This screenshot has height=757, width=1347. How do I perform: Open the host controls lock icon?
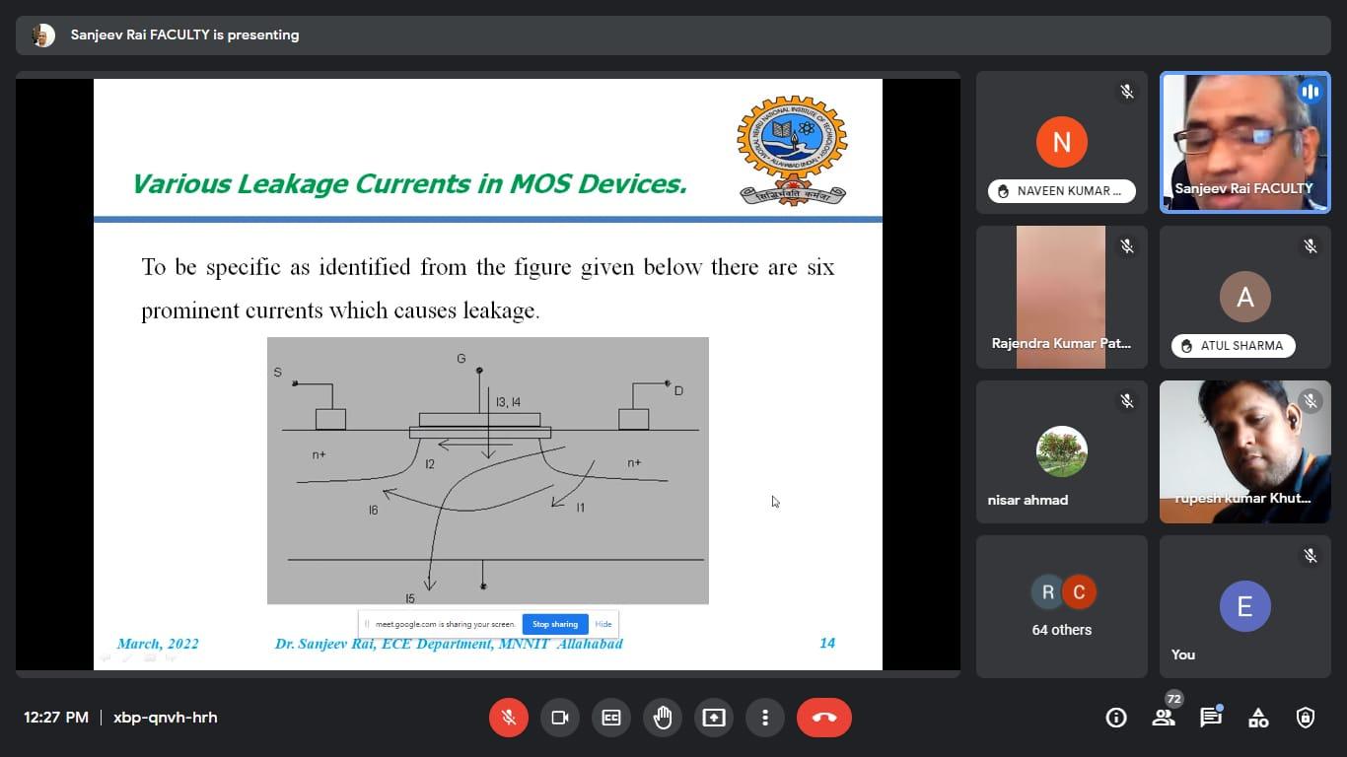tap(1306, 718)
